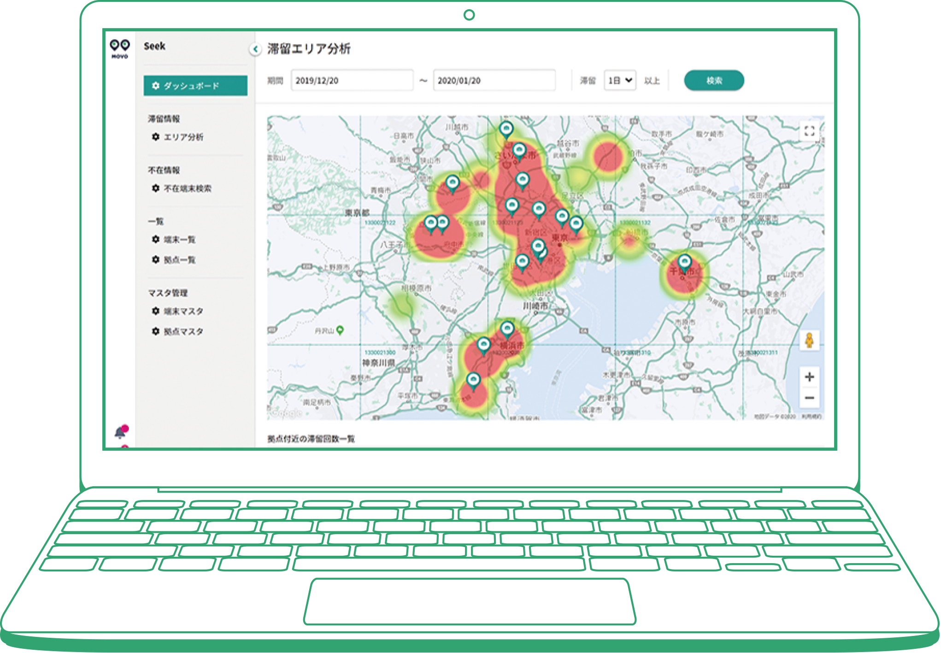Viewport: 941px width, 653px height.
Task: Open 端末マスタ in the sidebar
Action: (x=183, y=312)
